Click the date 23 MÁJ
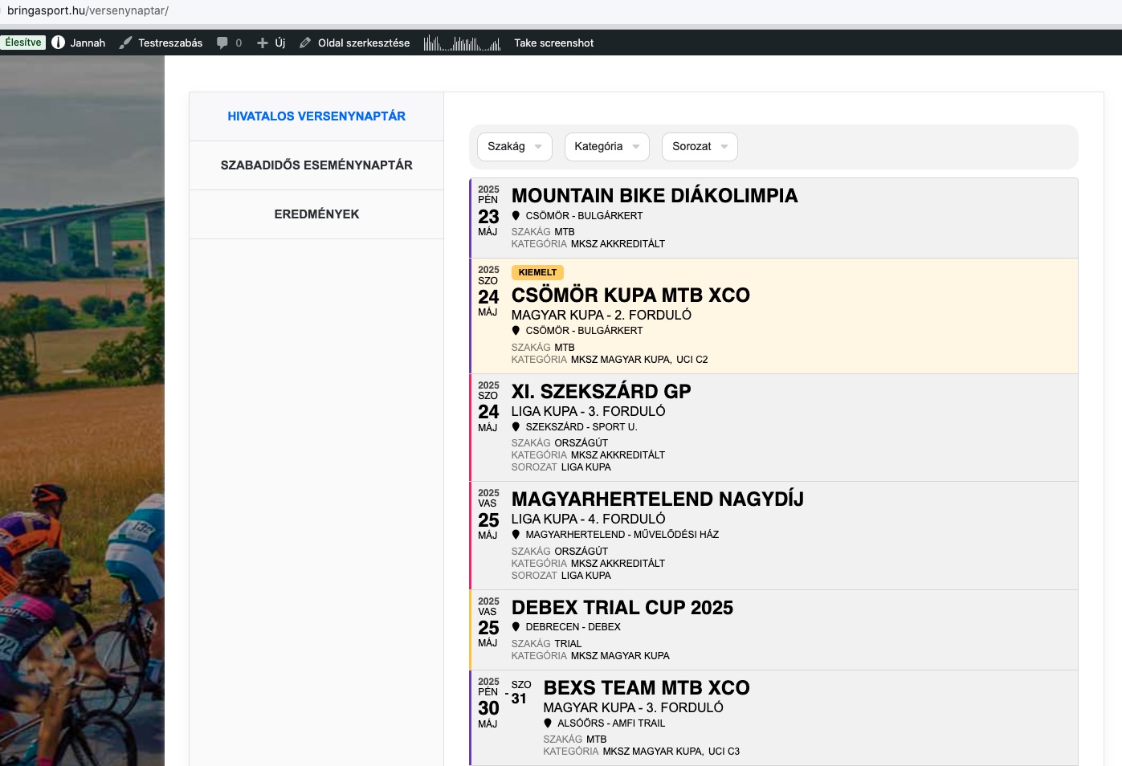1122x766 pixels. coord(488,222)
